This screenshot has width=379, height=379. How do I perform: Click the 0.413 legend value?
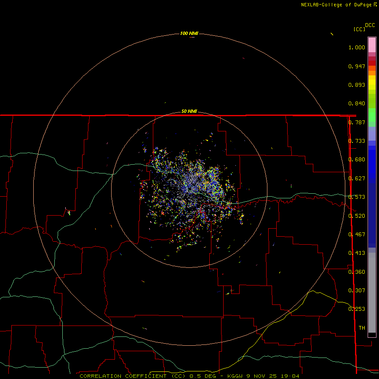coord(357,253)
